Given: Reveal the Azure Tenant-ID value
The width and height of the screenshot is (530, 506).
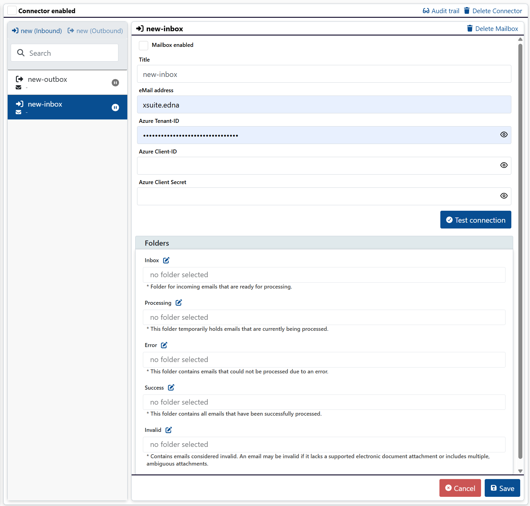Looking at the screenshot, I should click(504, 134).
